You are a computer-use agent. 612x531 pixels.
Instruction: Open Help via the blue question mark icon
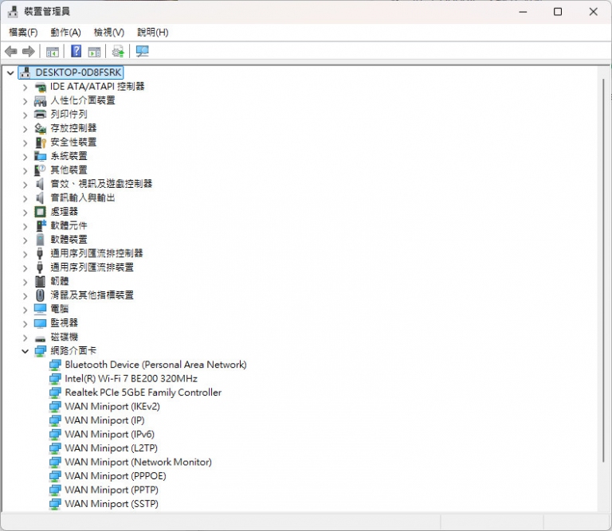point(76,52)
